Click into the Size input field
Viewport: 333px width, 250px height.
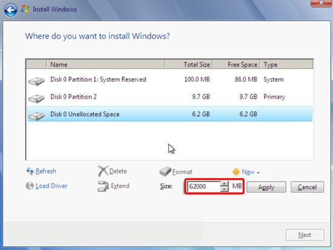point(204,186)
